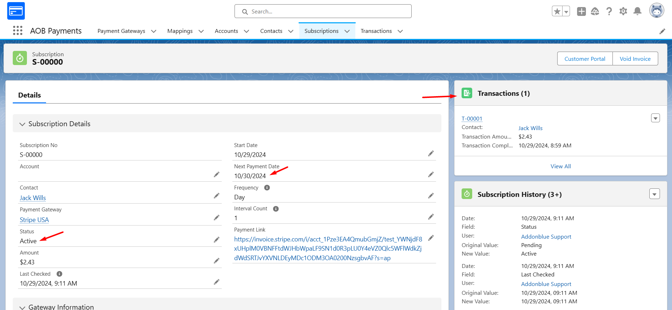This screenshot has width=672, height=310.
Task: Edit the Interval Count field
Action: point(431,217)
